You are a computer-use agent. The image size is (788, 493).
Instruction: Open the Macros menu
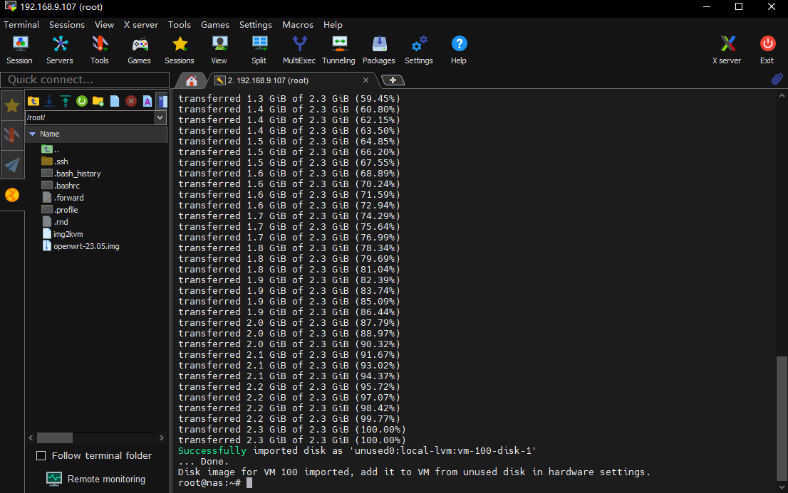tap(298, 25)
